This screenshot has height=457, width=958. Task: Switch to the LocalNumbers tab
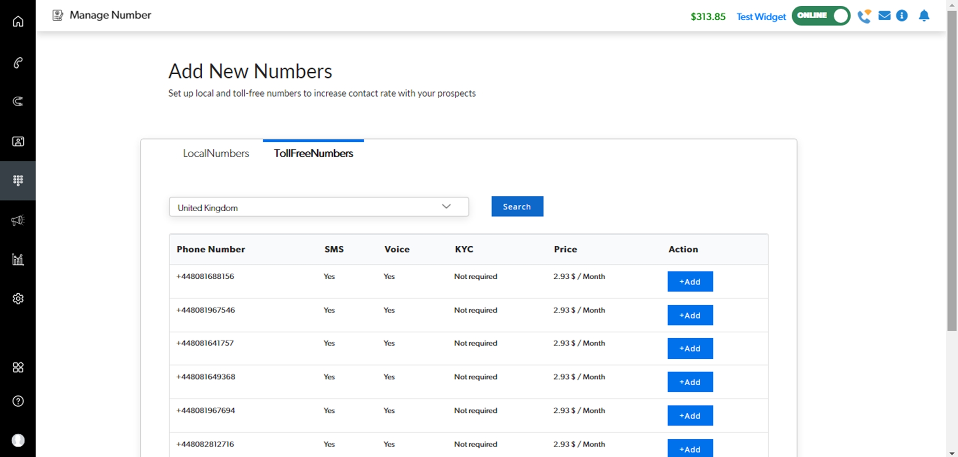click(x=216, y=153)
